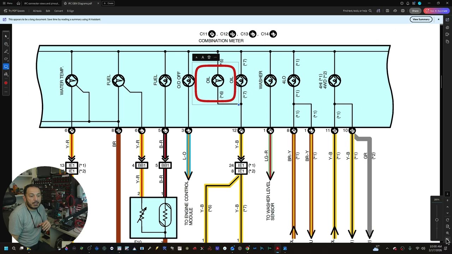Click the Share button
This screenshot has width=452, height=254.
[x=415, y=11]
